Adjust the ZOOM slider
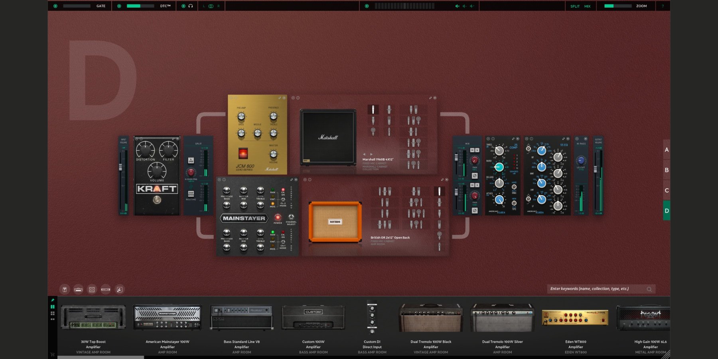 617,6
